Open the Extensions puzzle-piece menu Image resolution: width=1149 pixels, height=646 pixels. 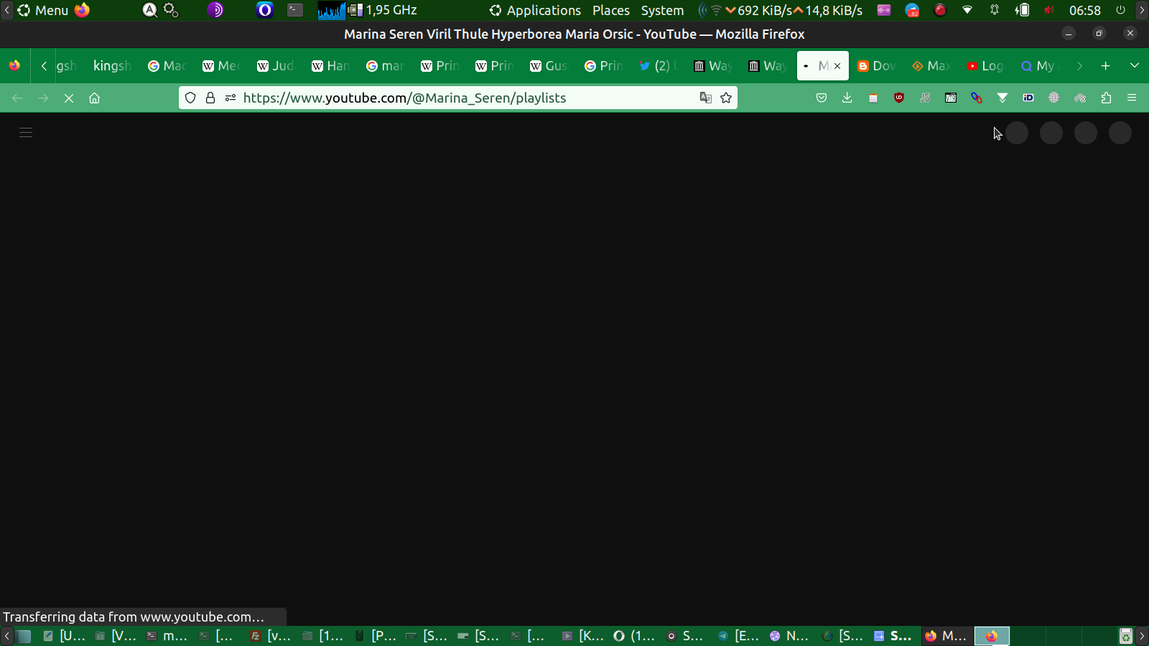1106,98
